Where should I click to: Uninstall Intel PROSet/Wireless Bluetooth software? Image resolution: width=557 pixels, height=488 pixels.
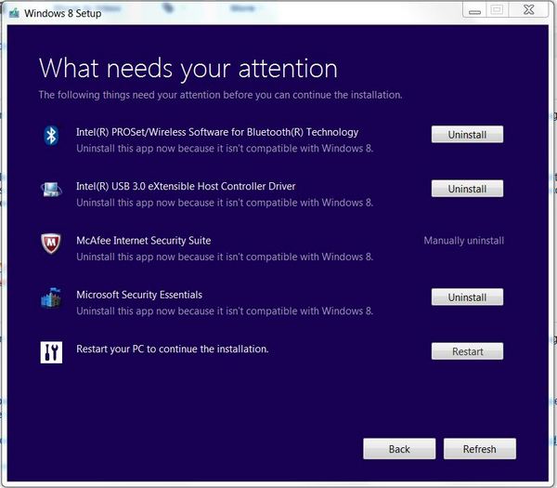click(467, 135)
